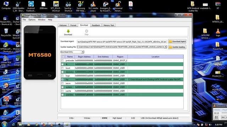Check the cache partition checkbox

[x=62, y=91]
